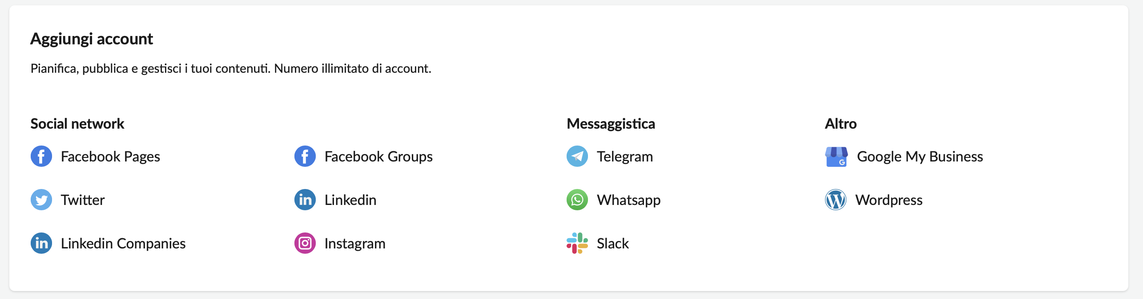Choose the Linkedin Companies text label

click(x=123, y=244)
